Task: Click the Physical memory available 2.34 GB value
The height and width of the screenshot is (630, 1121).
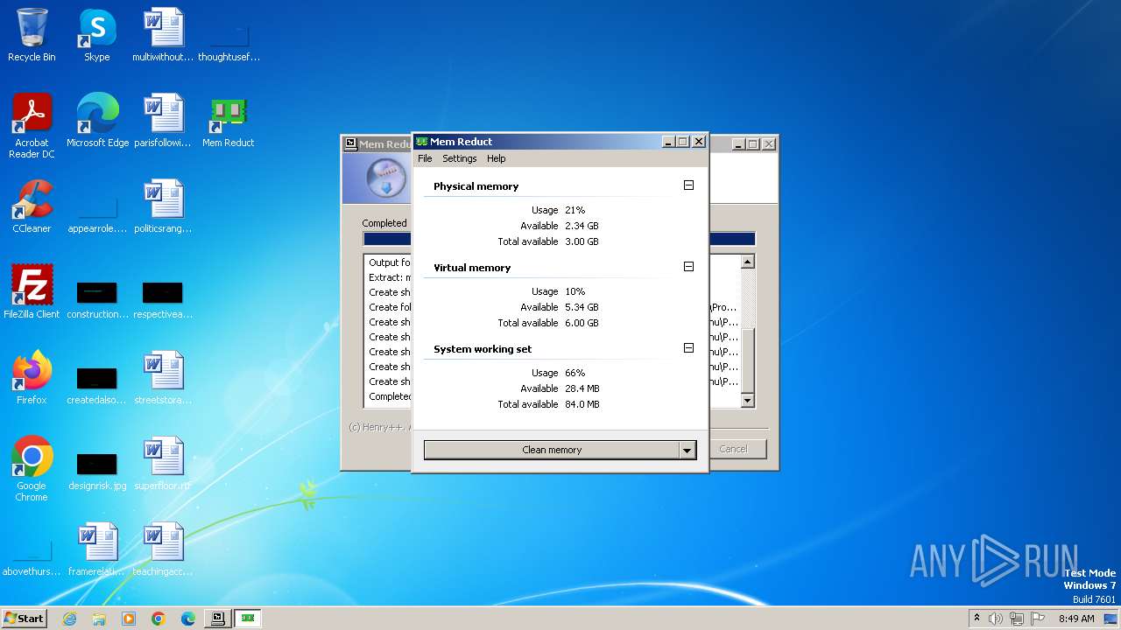Action: pyautogui.click(x=582, y=226)
